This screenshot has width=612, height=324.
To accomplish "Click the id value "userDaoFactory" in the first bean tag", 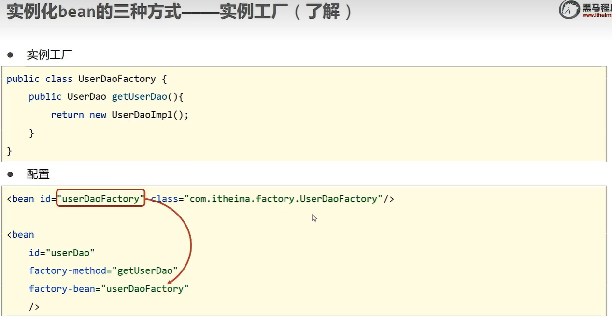I will tap(101, 198).
